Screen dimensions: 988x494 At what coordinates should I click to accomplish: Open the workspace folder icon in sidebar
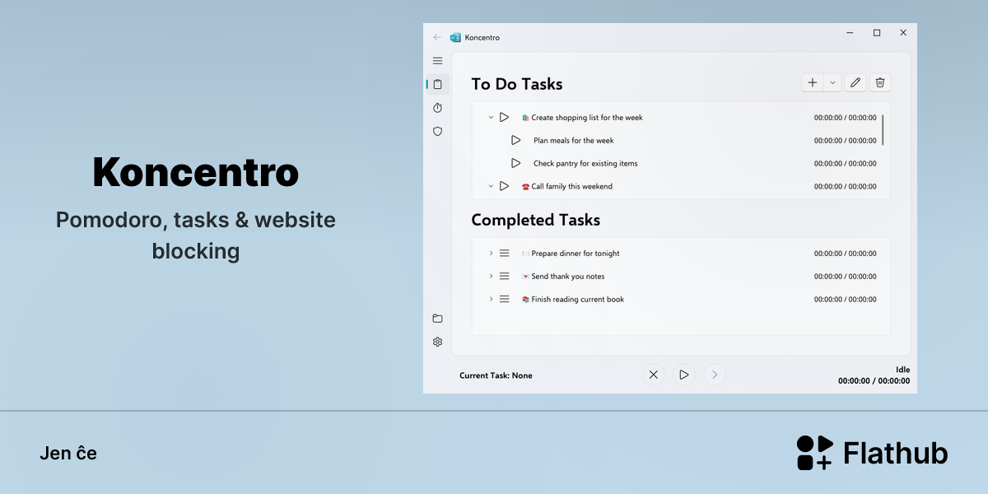coord(437,319)
